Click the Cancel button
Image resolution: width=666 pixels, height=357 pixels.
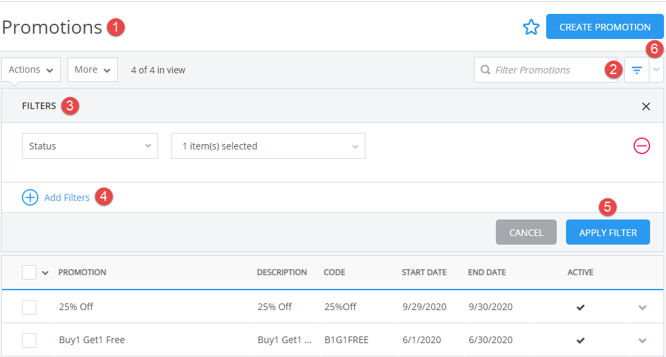pos(526,232)
